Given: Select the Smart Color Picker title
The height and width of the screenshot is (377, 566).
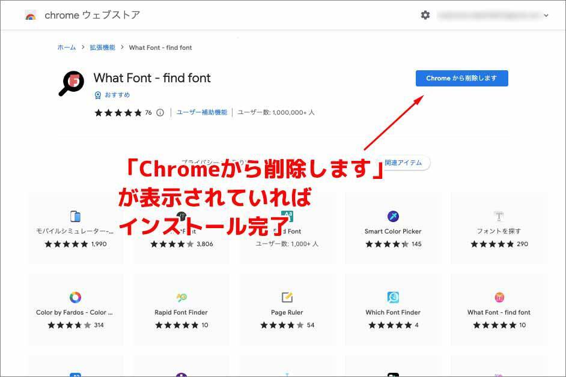Looking at the screenshot, I should (x=393, y=231).
